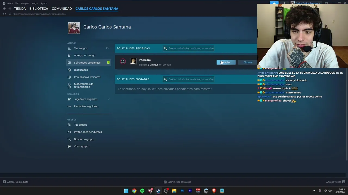Click the megaphone icon beside Productos seguidos
348x195 pixels.
coord(69,106)
